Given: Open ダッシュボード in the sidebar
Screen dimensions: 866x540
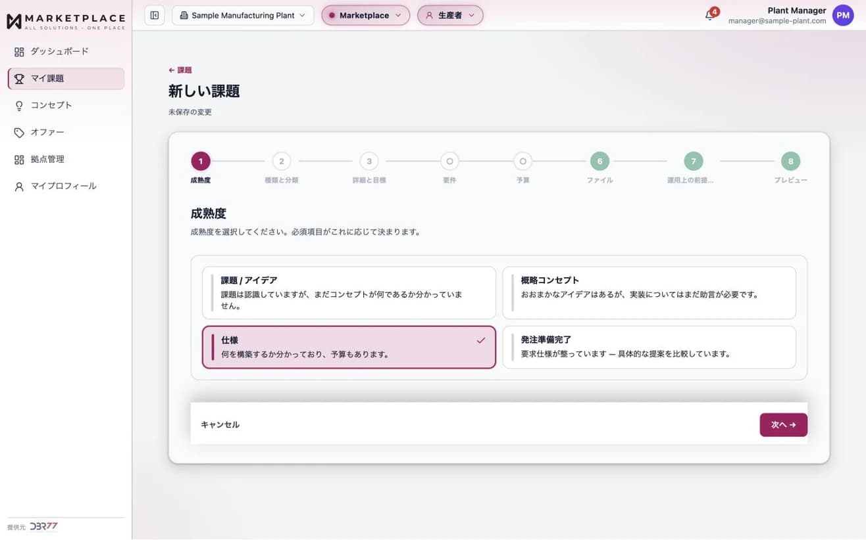Looking at the screenshot, I should coord(66,51).
